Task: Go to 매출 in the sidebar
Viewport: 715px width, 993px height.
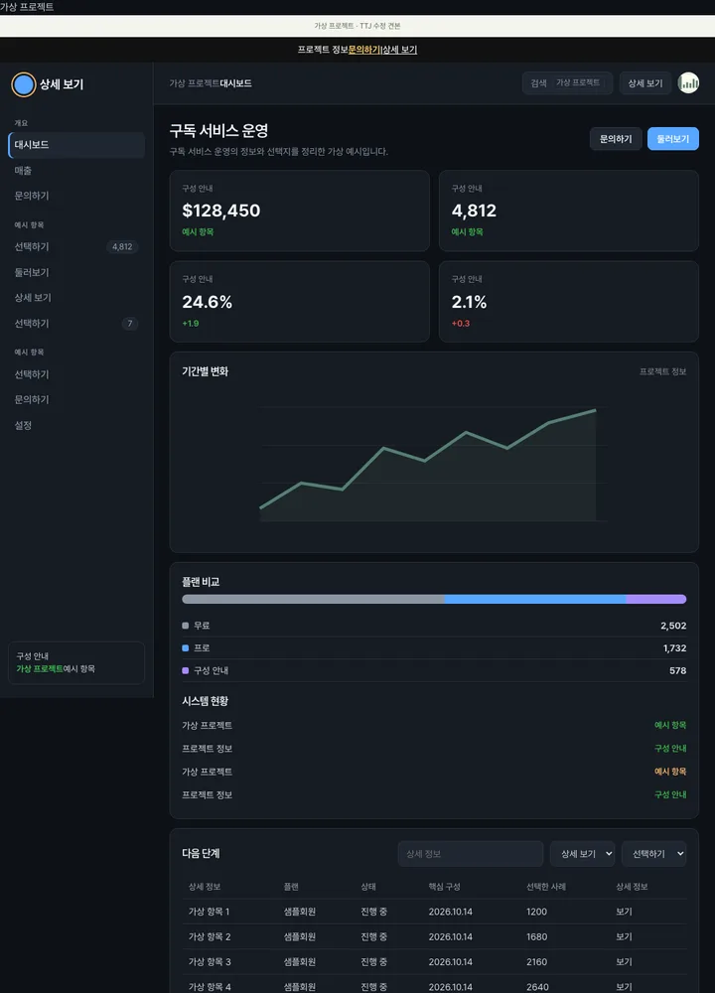Action: [76, 171]
